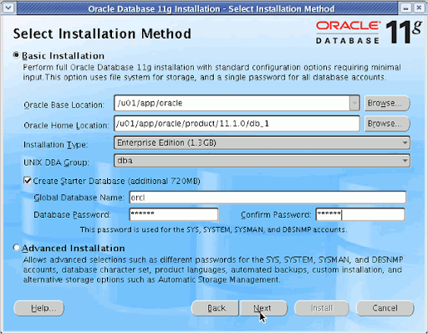Click the 'Oracle Home Location:' label
The height and width of the screenshot is (334, 428).
click(66, 126)
